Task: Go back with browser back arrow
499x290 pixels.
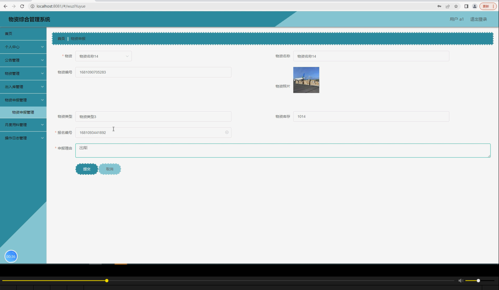Action: (x=5, y=6)
